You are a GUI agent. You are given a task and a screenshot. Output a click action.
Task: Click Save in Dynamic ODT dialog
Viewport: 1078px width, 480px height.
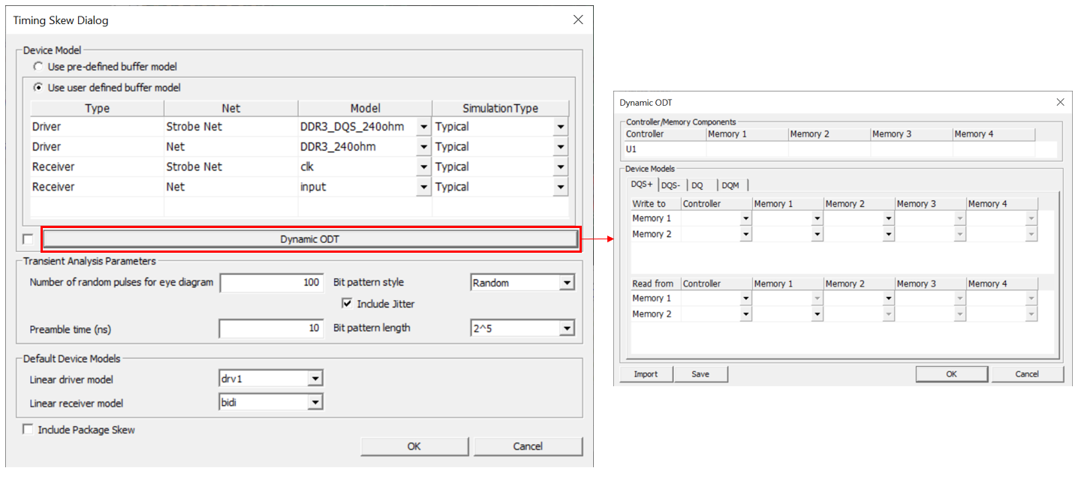point(700,374)
